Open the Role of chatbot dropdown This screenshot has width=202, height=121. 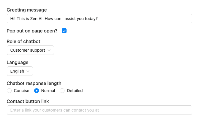coord(30,50)
